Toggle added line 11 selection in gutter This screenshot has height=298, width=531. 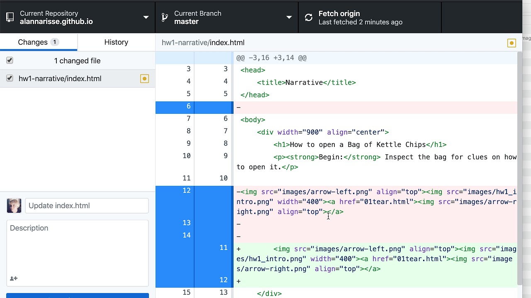click(195, 259)
